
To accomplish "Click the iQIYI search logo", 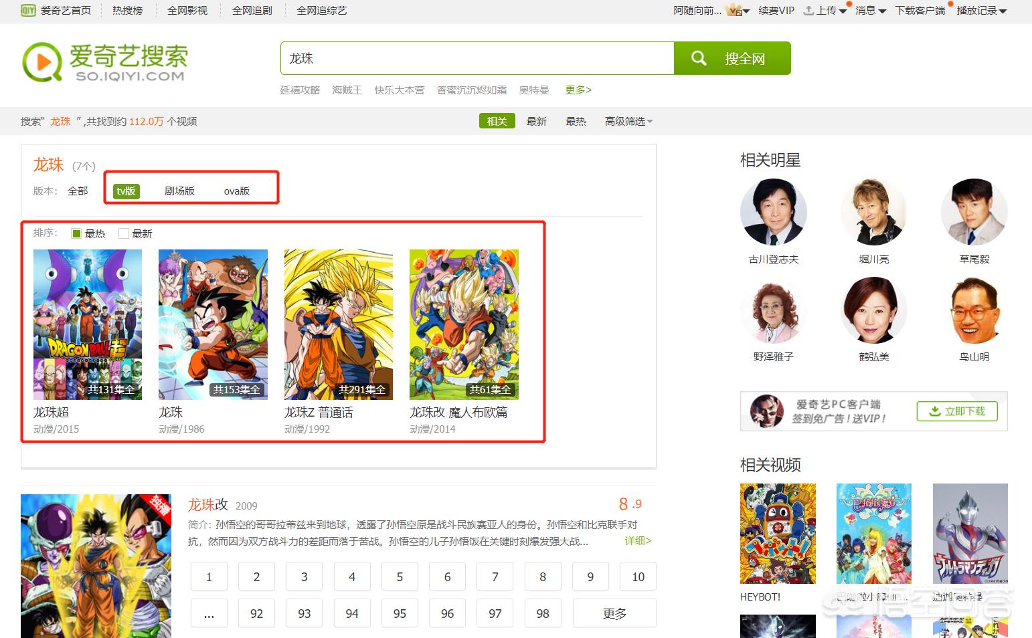I will point(104,62).
